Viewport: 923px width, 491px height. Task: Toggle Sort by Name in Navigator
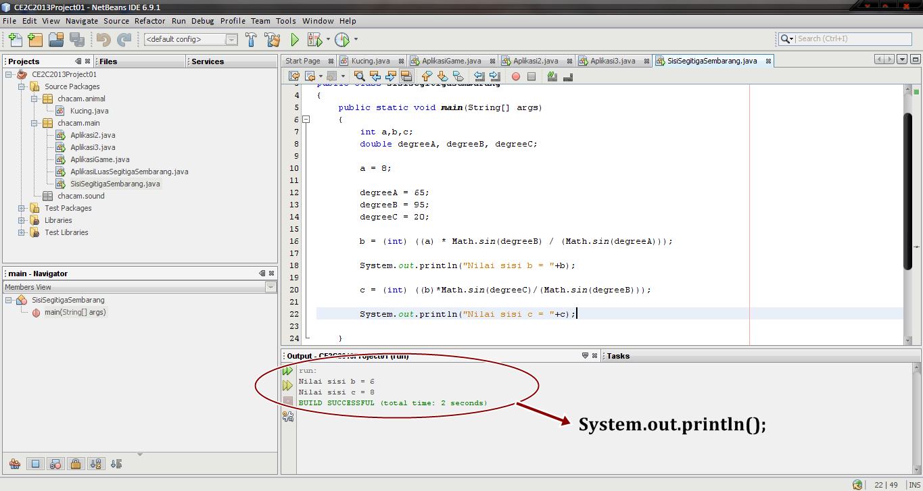coord(95,464)
